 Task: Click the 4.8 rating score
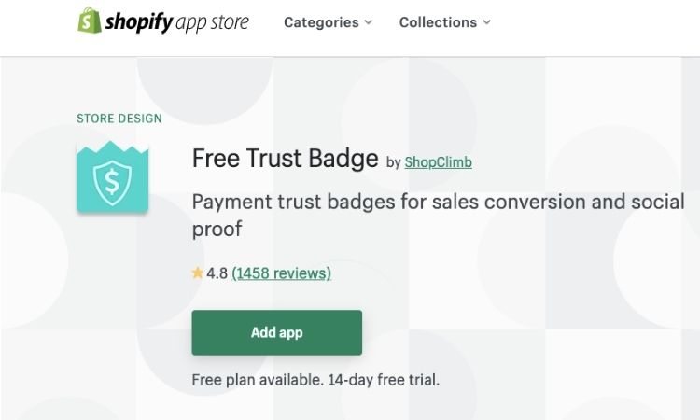pos(217,273)
